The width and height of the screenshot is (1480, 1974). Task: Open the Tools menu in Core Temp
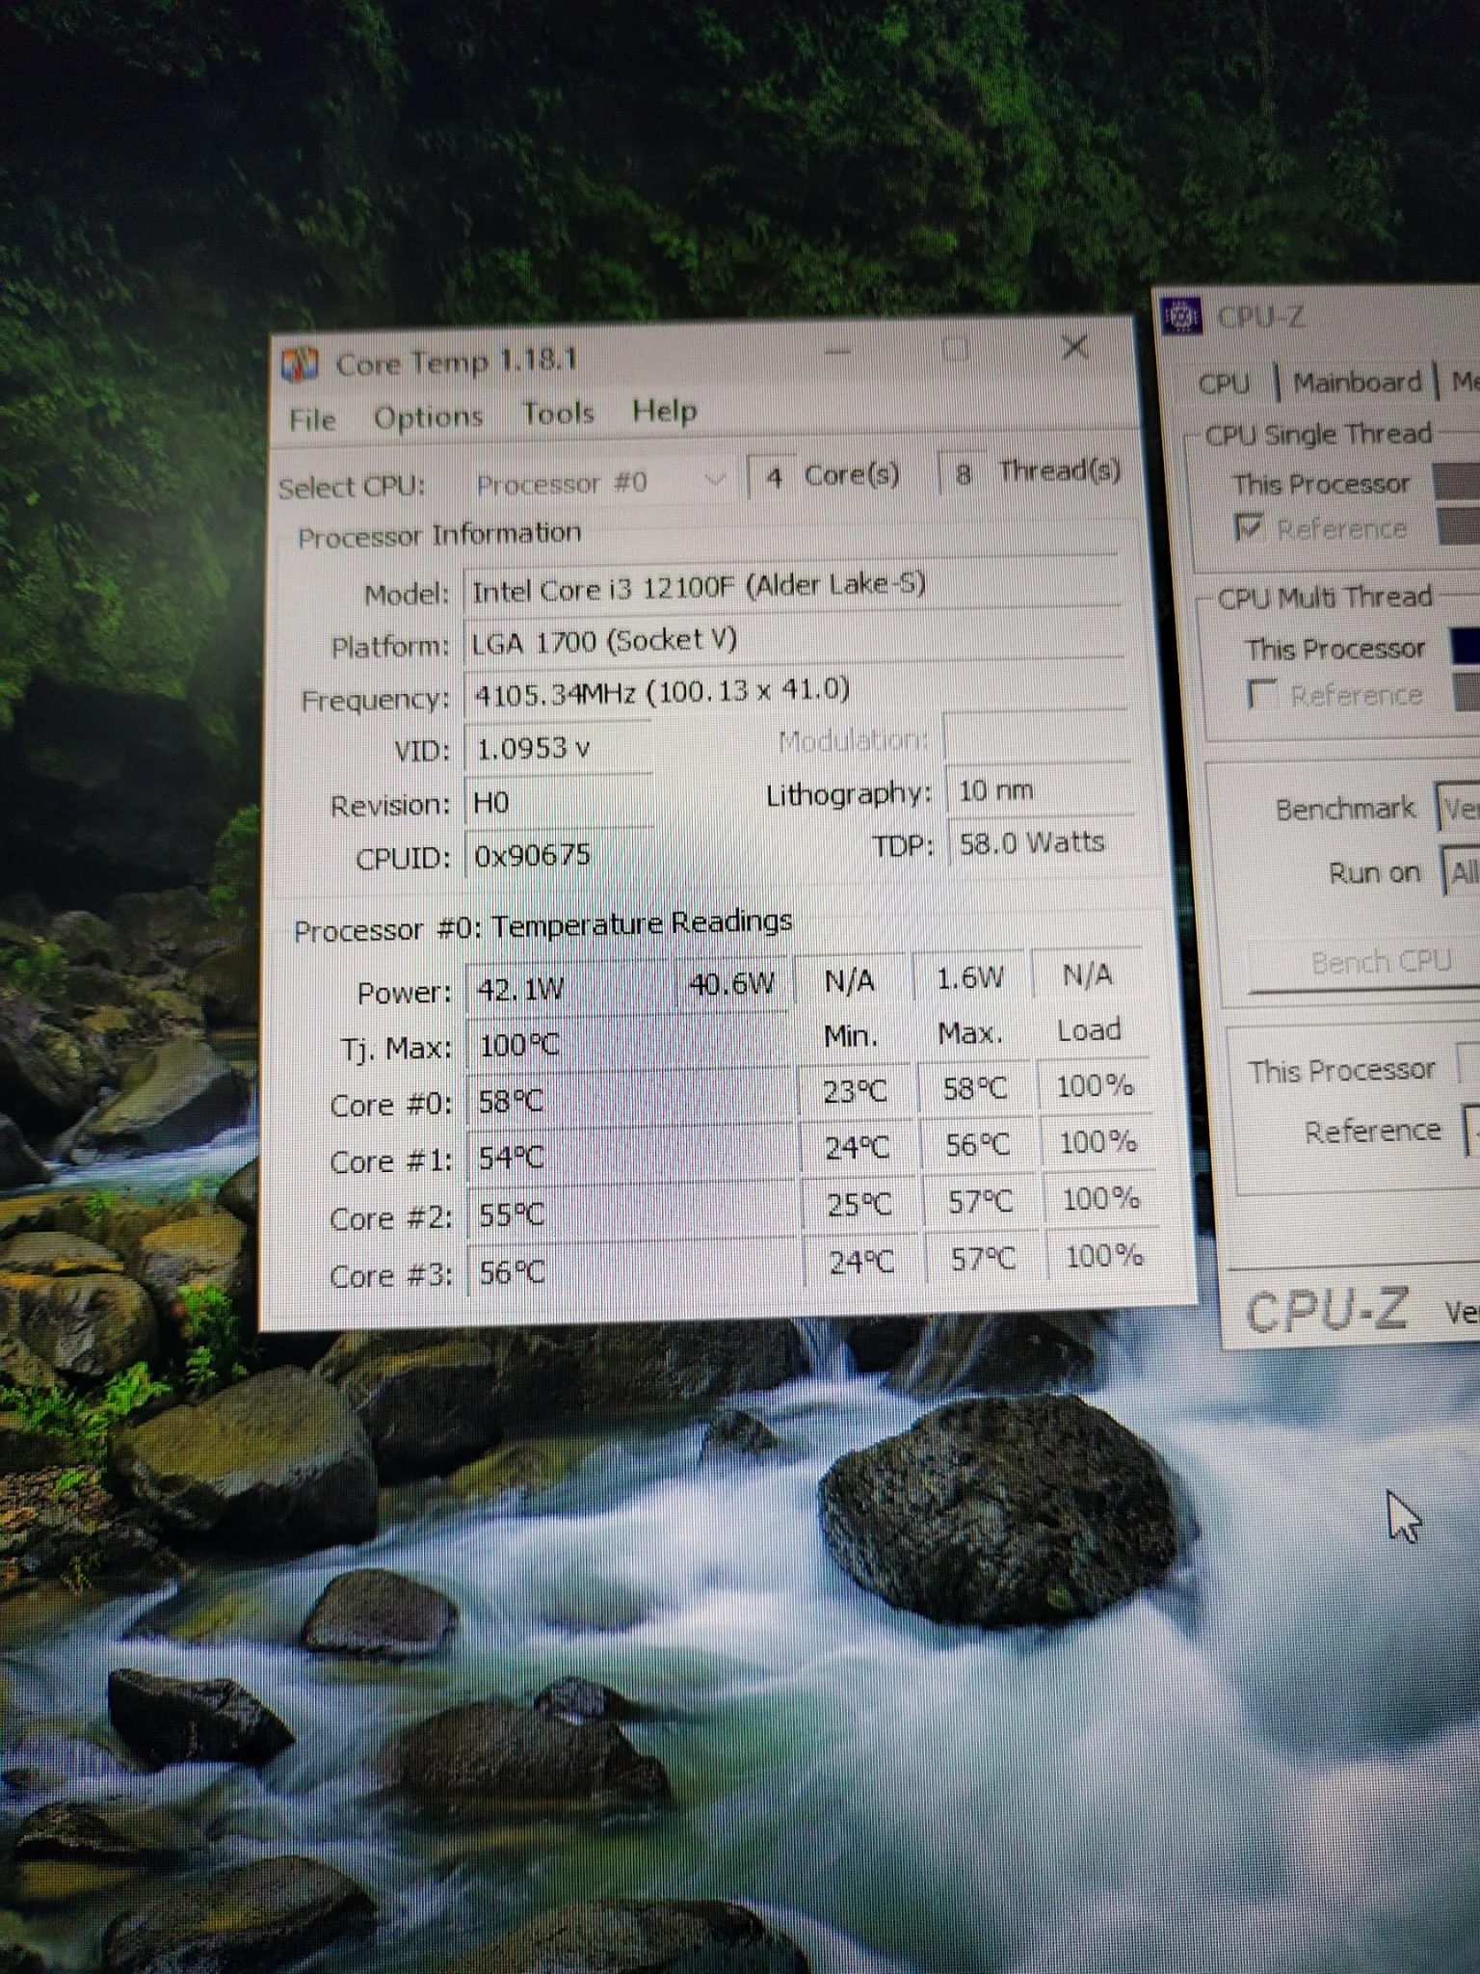coord(558,414)
